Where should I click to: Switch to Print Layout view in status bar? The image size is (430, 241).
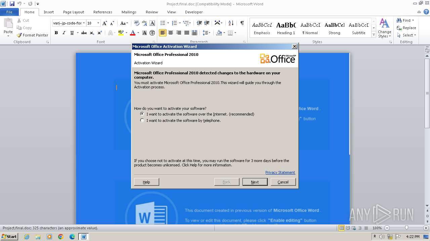pos(341,228)
